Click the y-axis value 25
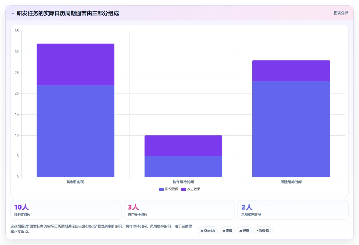This screenshot has height=245, width=359. pyautogui.click(x=17, y=73)
